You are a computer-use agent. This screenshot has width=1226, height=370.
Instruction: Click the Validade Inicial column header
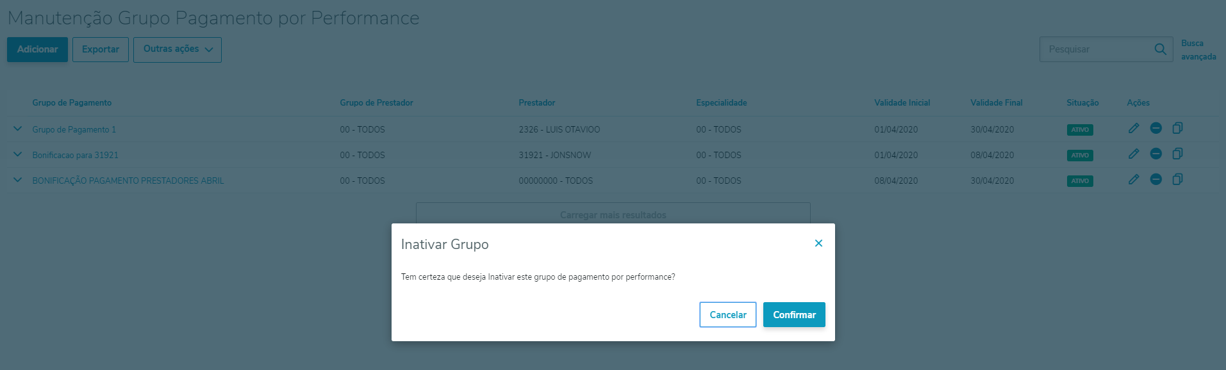tap(902, 102)
